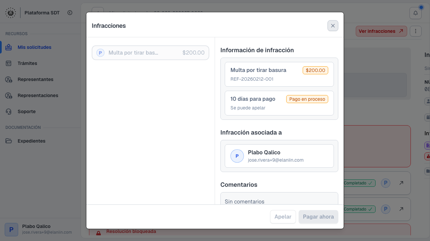This screenshot has height=241, width=430.
Task: Open second Completado row arrow link
Action: [401, 209]
